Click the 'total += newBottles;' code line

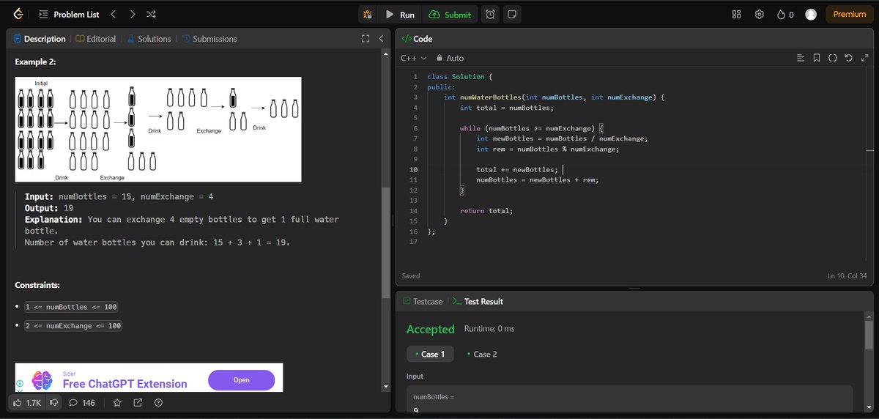(x=516, y=170)
